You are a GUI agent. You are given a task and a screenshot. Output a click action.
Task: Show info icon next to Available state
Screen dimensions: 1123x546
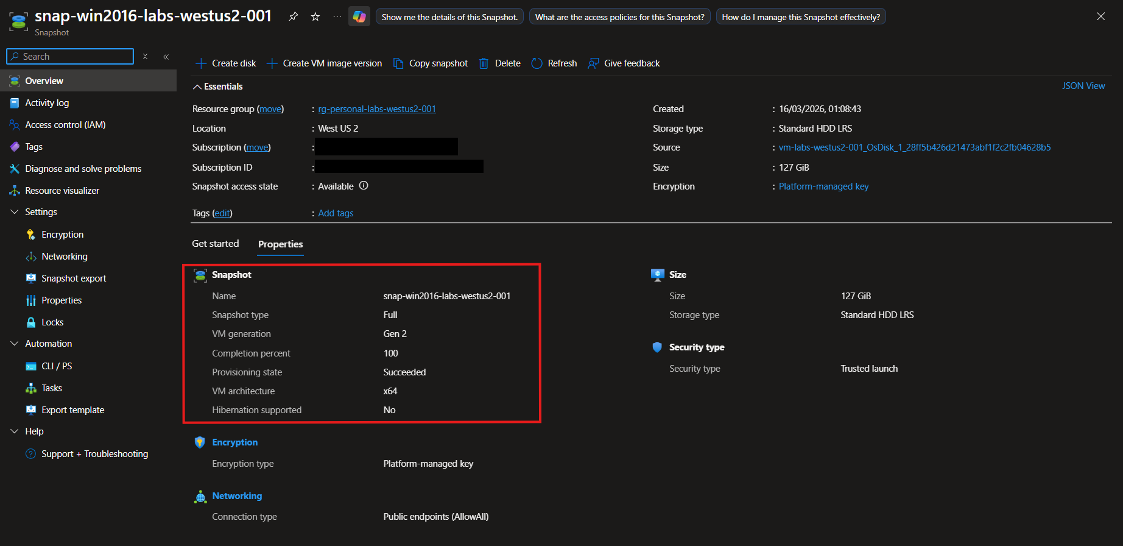click(x=364, y=186)
